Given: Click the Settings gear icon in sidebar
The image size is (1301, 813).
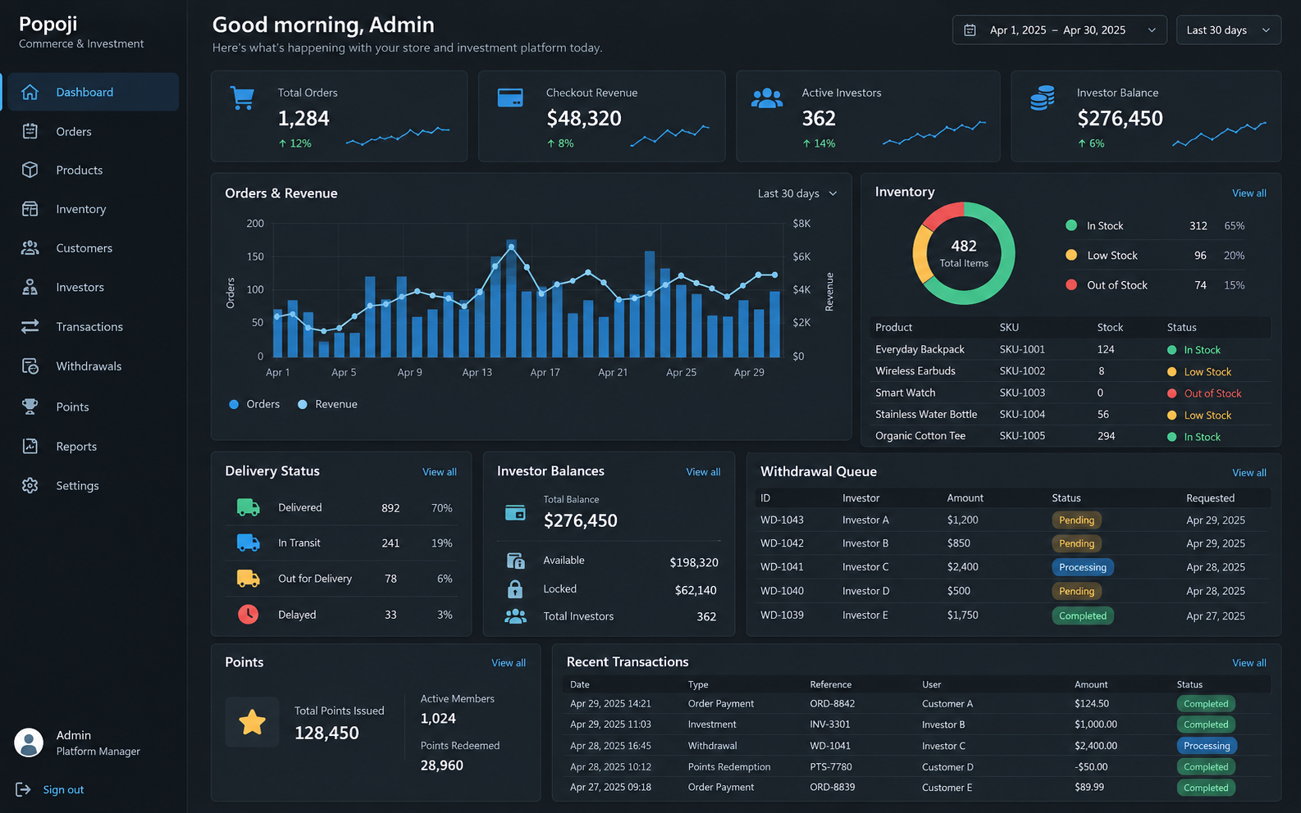Looking at the screenshot, I should click(30, 485).
